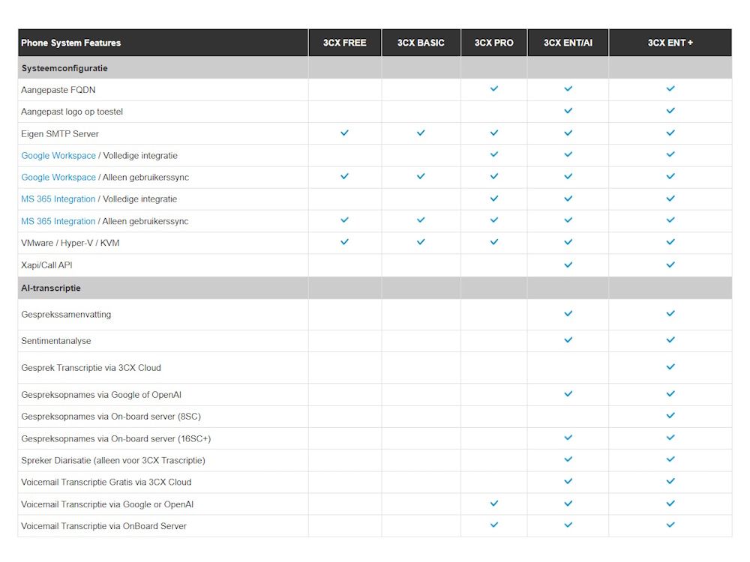Click Gesprek Transcriptie via 3CX Cloud checkmark

tap(670, 366)
